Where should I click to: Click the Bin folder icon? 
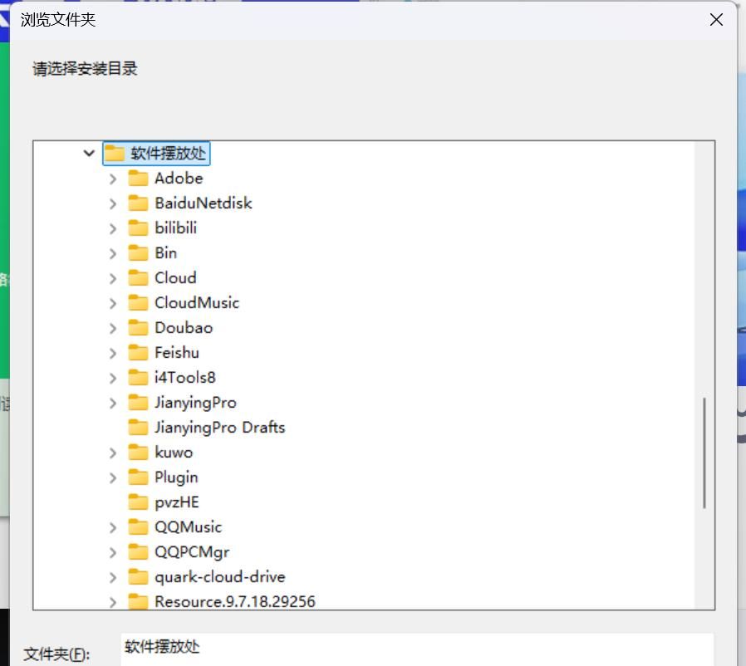138,253
